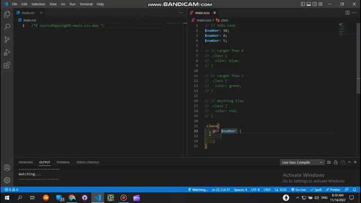Open the View menu
Image resolution: width=361 pixels, height=203 pixels.
click(x=53, y=4)
